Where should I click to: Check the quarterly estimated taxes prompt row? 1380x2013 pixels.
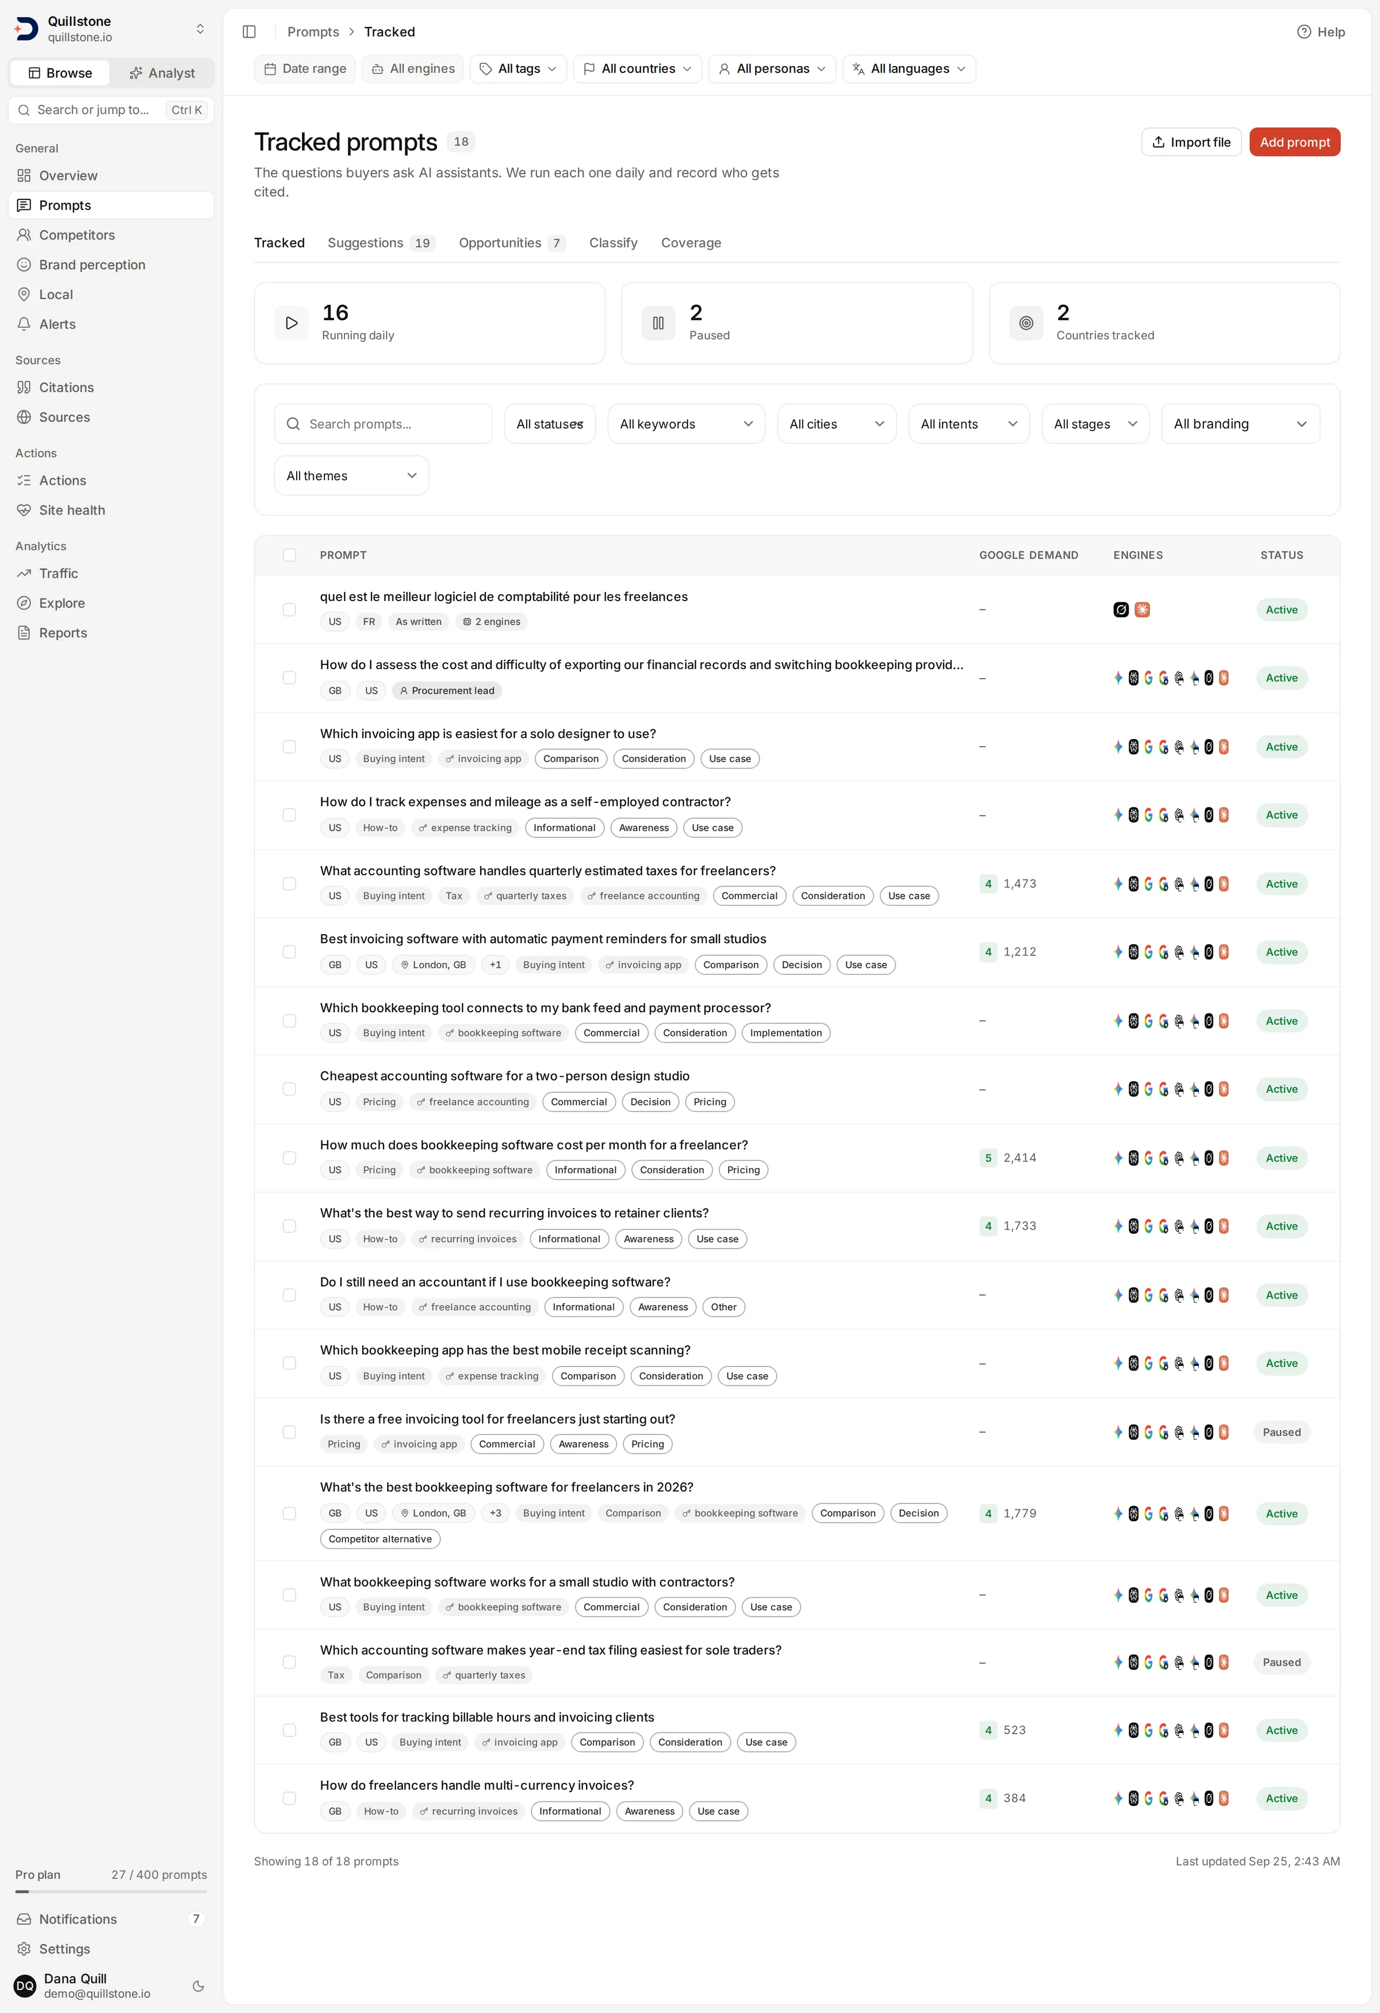(x=289, y=883)
